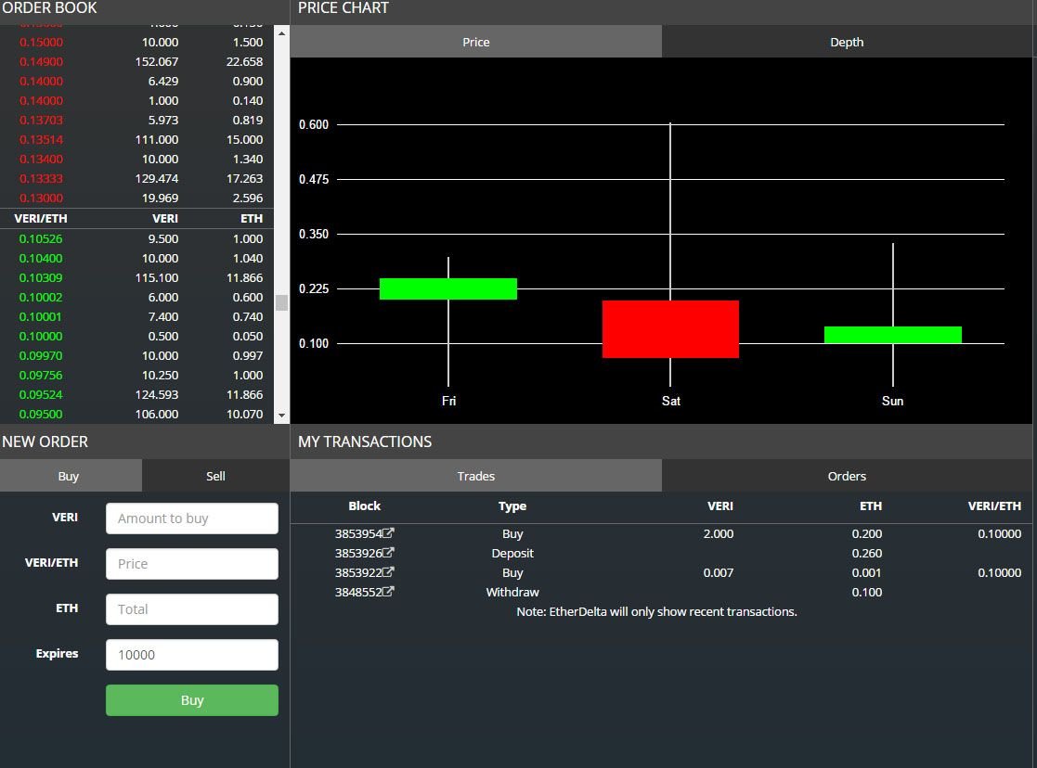Screen dimensions: 1037x768
Task: Select buy order at 0.10000 in order book
Action: 137,336
